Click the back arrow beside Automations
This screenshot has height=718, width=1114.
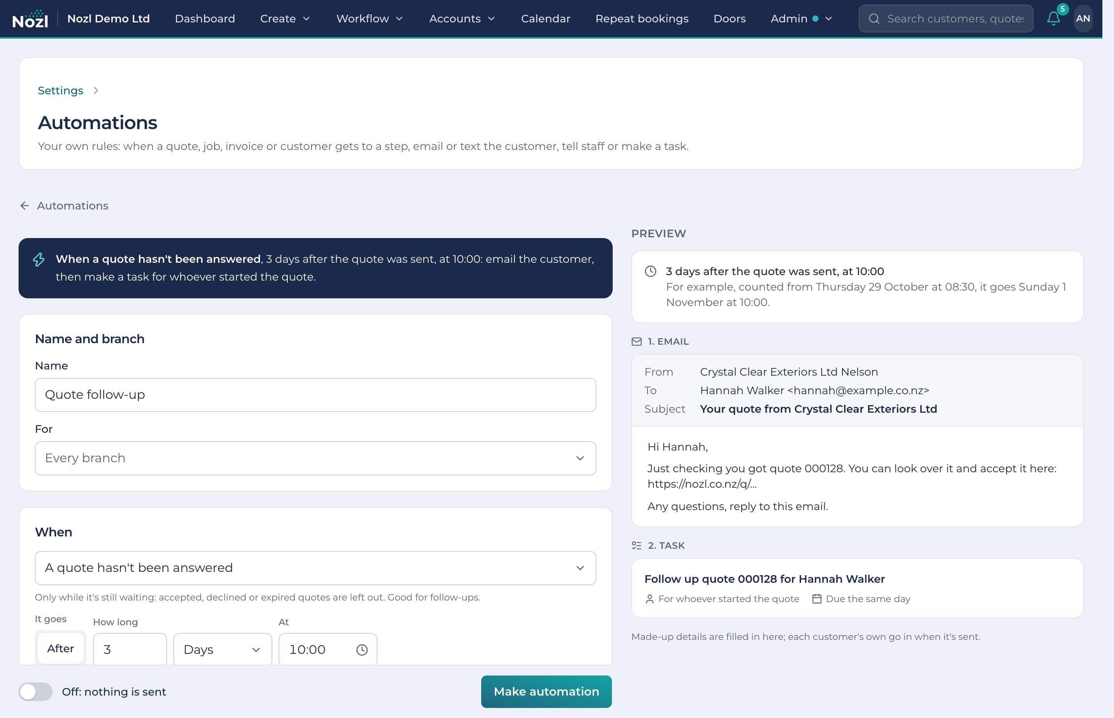coord(25,206)
